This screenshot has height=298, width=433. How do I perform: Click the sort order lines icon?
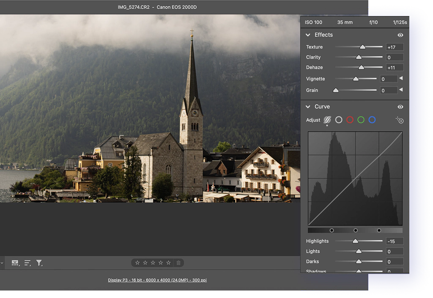(x=27, y=263)
